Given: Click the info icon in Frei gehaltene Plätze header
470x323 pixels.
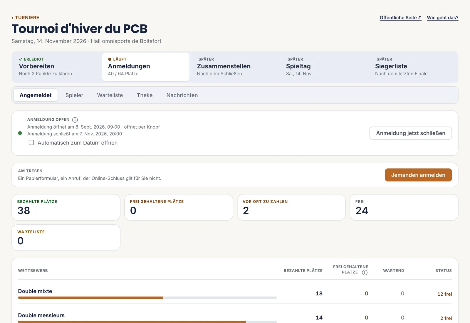Looking at the screenshot, I should [365, 272].
